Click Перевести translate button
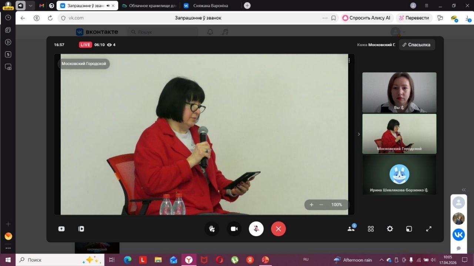474x266 pixels. (x=413, y=18)
